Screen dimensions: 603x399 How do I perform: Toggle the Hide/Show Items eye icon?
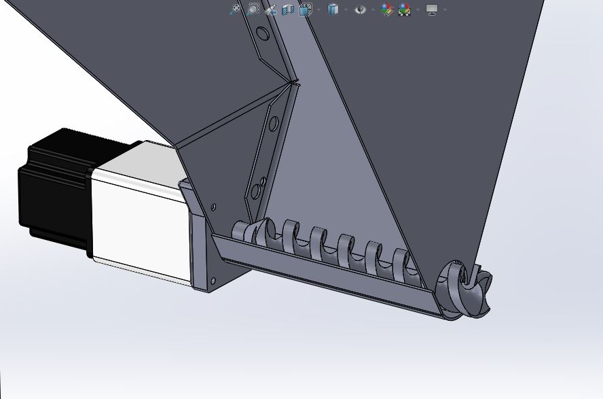click(361, 10)
